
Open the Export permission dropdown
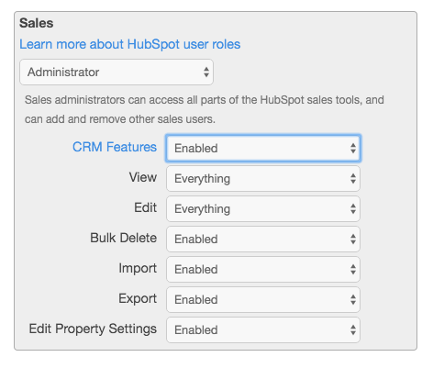(x=263, y=299)
